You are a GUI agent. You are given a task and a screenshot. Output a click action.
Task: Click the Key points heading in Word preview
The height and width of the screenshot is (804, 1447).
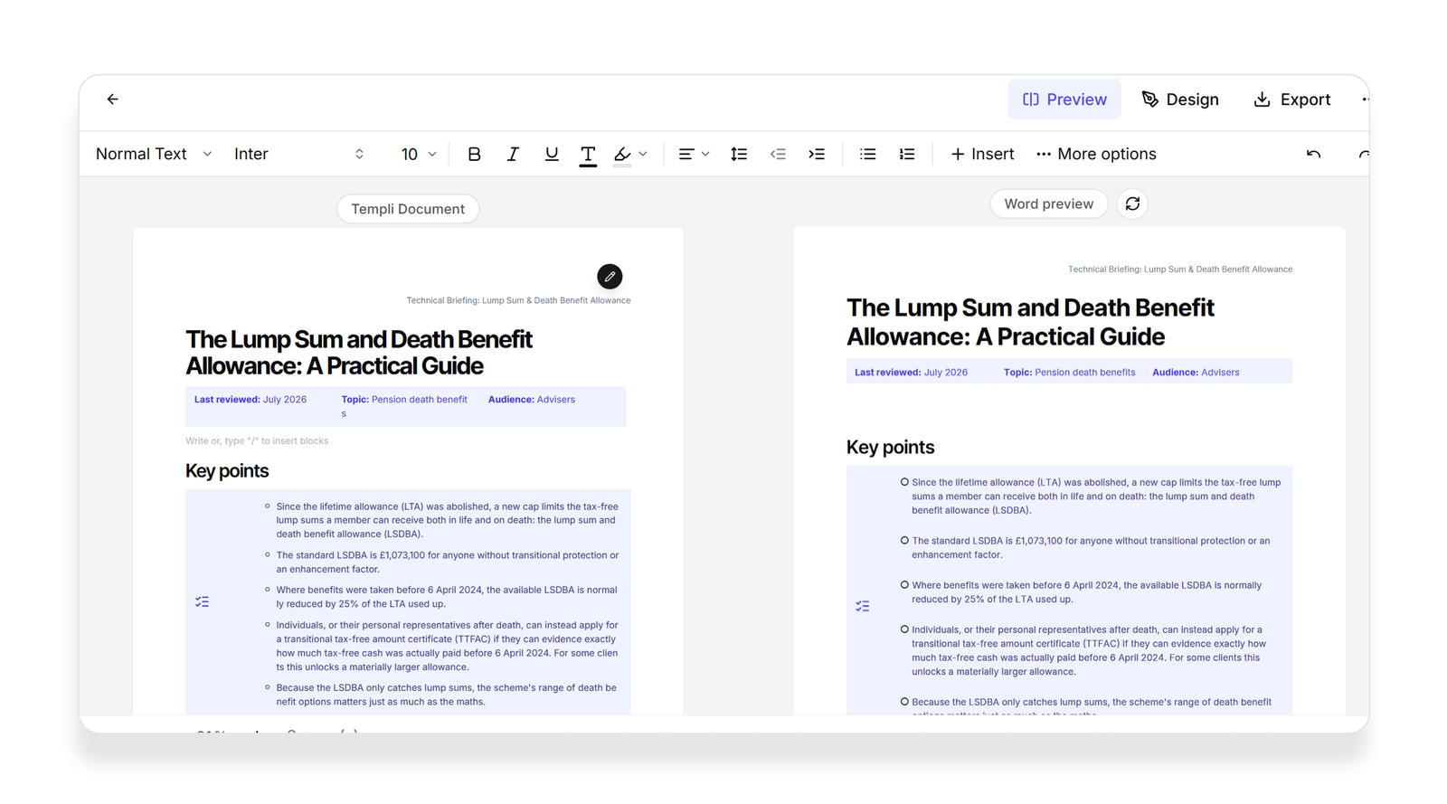coord(890,447)
